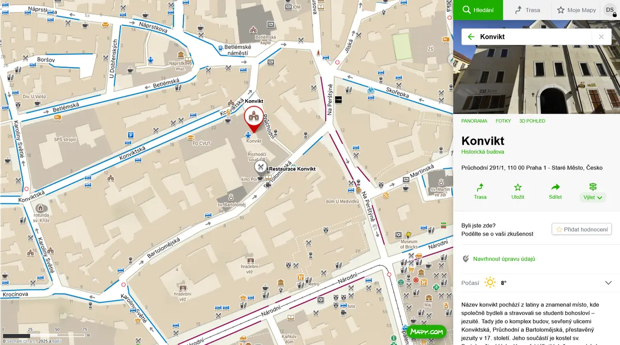Expand the Výlet dropdown
This screenshot has height=345, width=620.
click(x=593, y=192)
